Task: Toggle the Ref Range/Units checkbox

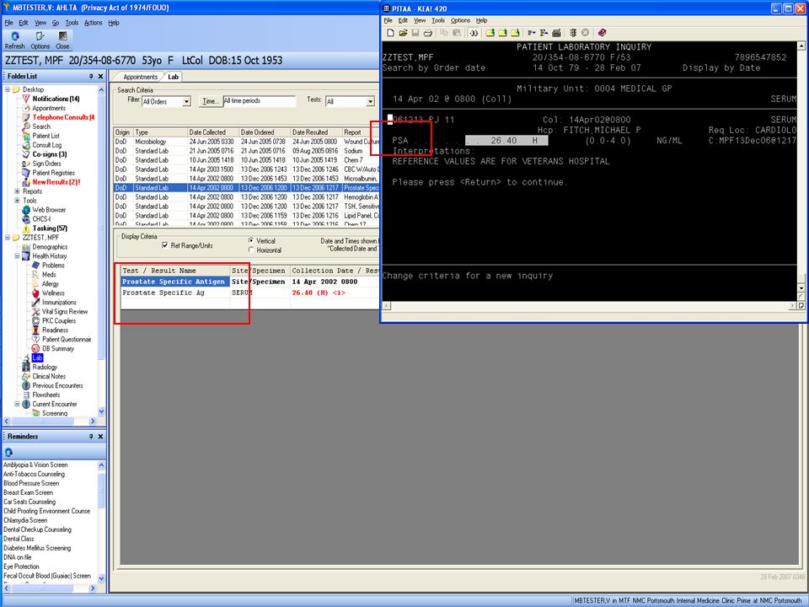Action: point(165,245)
